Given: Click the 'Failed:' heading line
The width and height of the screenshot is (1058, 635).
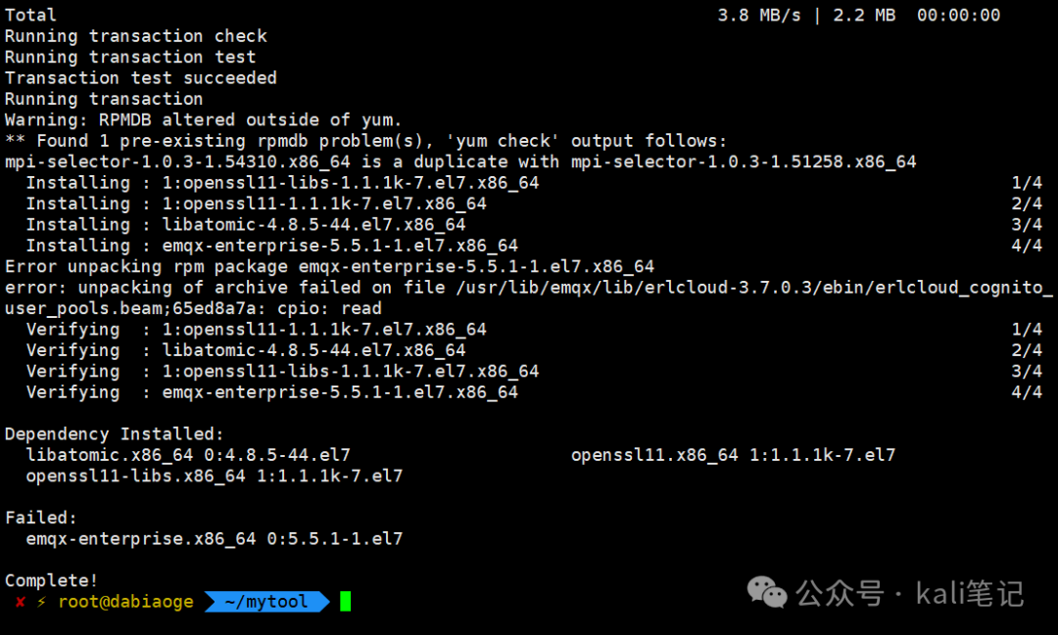Looking at the screenshot, I should (40, 518).
